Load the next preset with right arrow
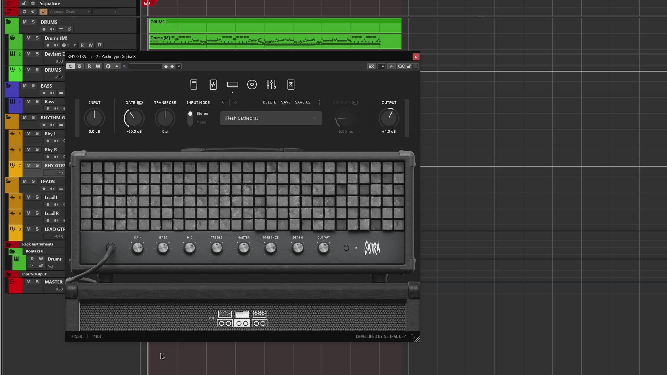Viewport: 667px width, 375px height. tap(234, 102)
